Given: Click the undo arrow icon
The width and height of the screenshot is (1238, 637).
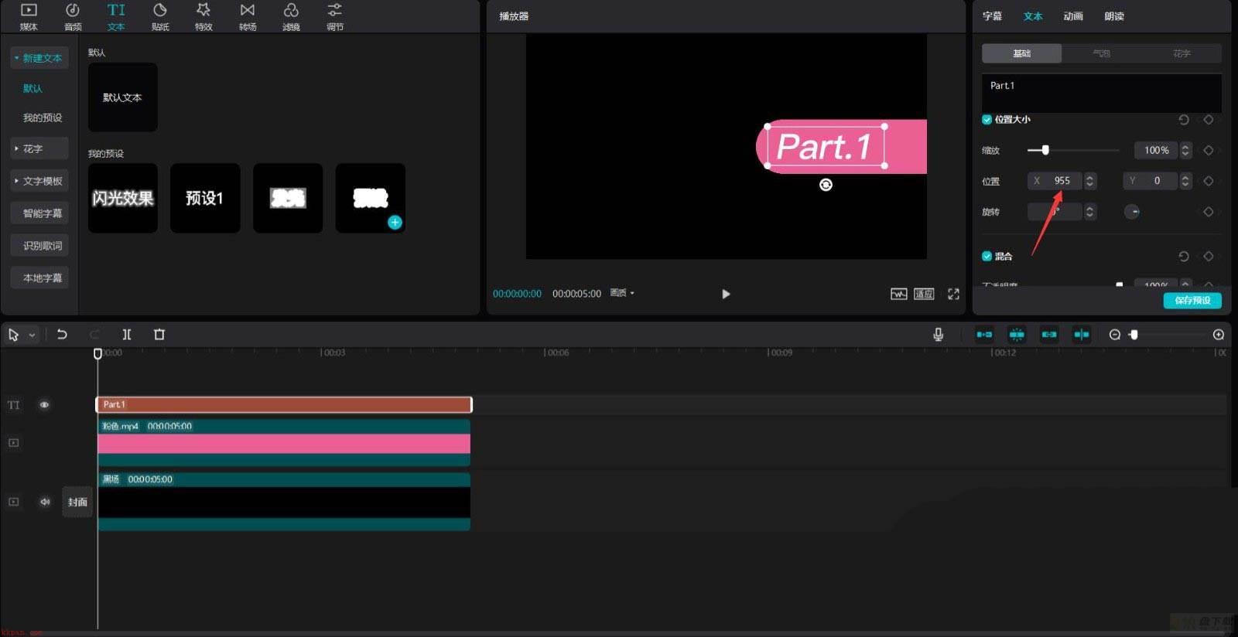Looking at the screenshot, I should click(x=62, y=335).
